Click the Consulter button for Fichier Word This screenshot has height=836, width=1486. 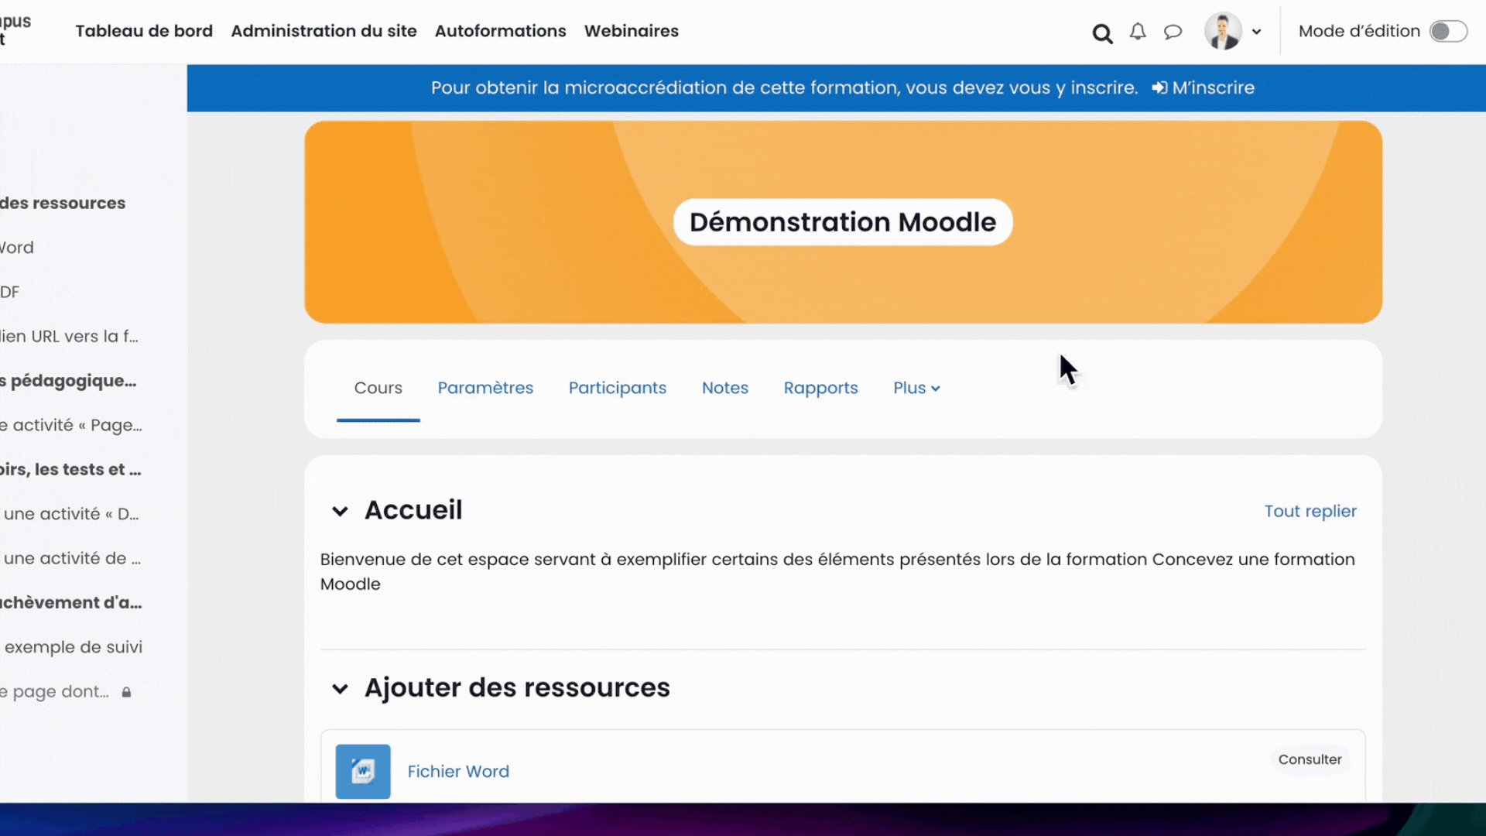coord(1310,759)
